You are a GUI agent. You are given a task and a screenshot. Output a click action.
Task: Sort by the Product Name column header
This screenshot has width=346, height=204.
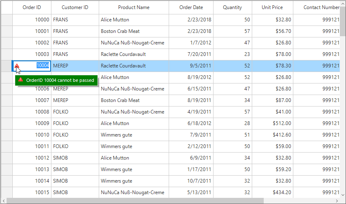[x=134, y=7]
